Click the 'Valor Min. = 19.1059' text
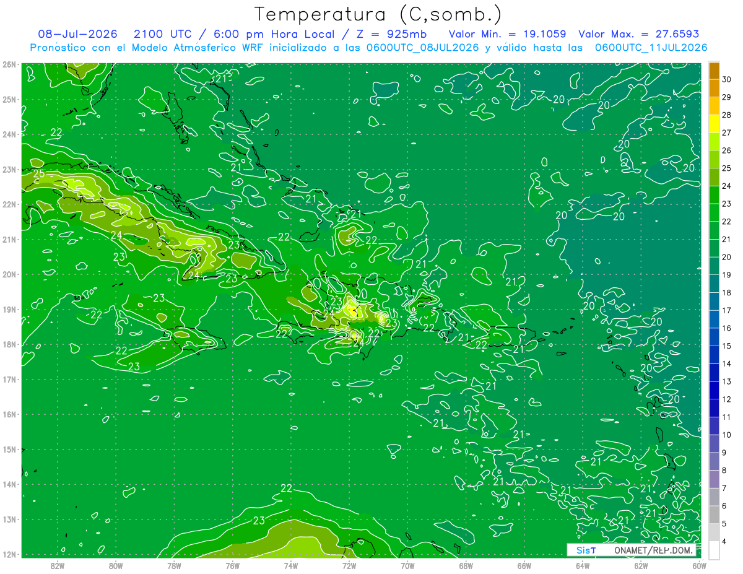 click(x=507, y=34)
